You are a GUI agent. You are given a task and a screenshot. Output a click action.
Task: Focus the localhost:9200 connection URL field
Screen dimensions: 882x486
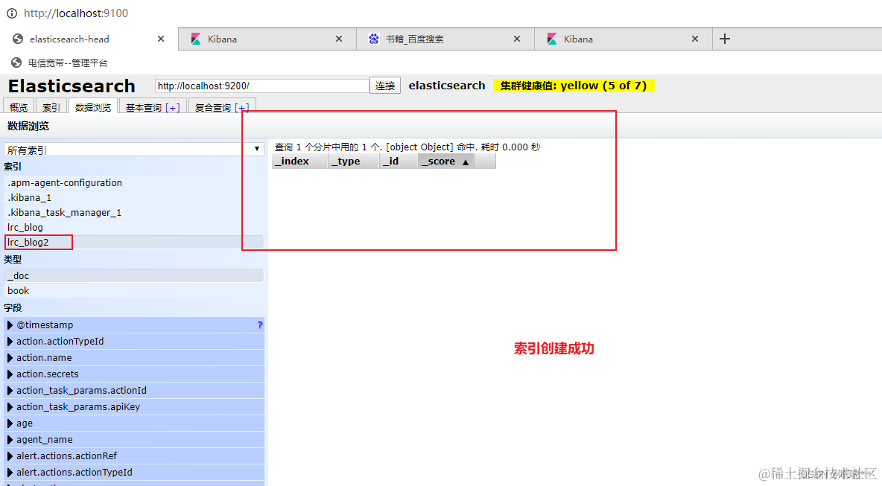(x=262, y=86)
